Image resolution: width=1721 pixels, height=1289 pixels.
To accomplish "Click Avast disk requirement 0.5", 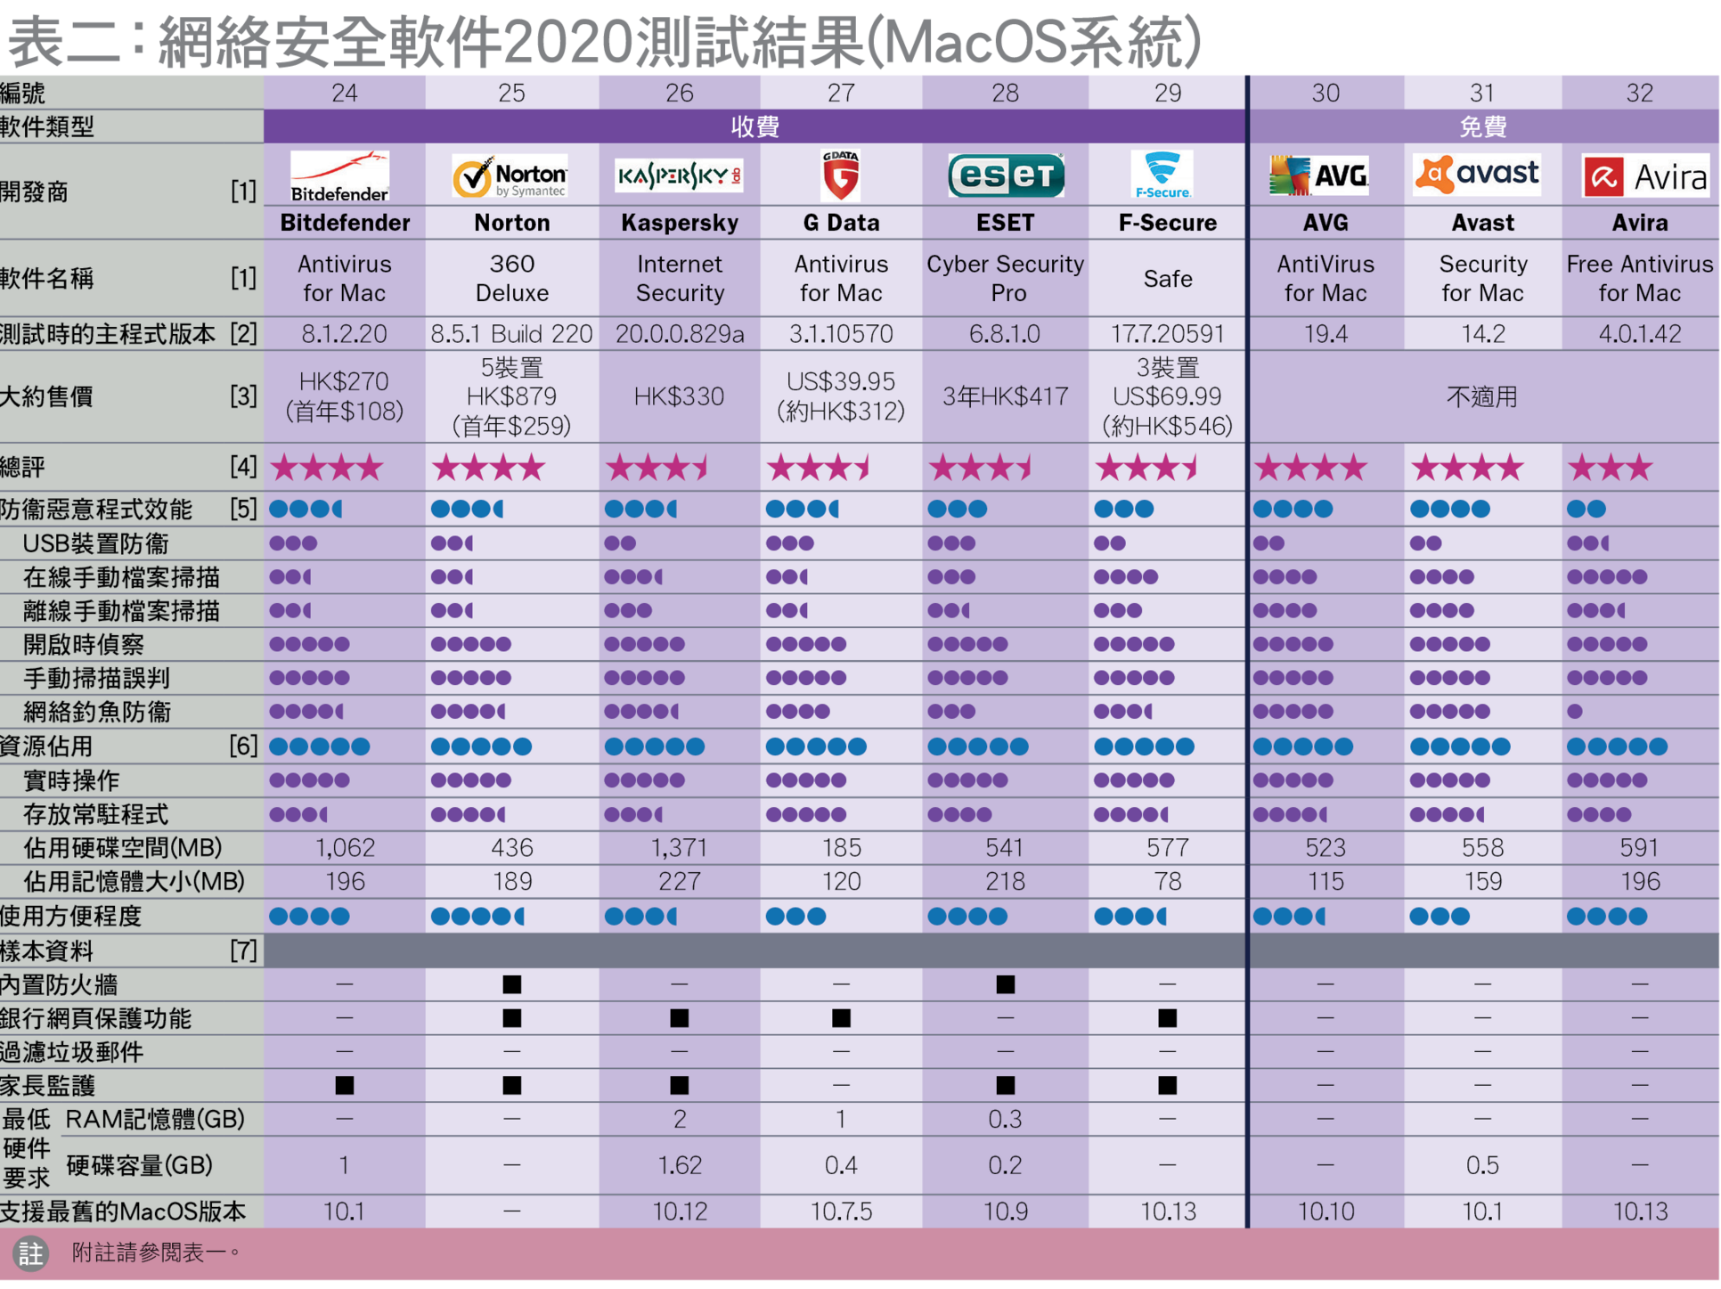I will 1482,1165.
